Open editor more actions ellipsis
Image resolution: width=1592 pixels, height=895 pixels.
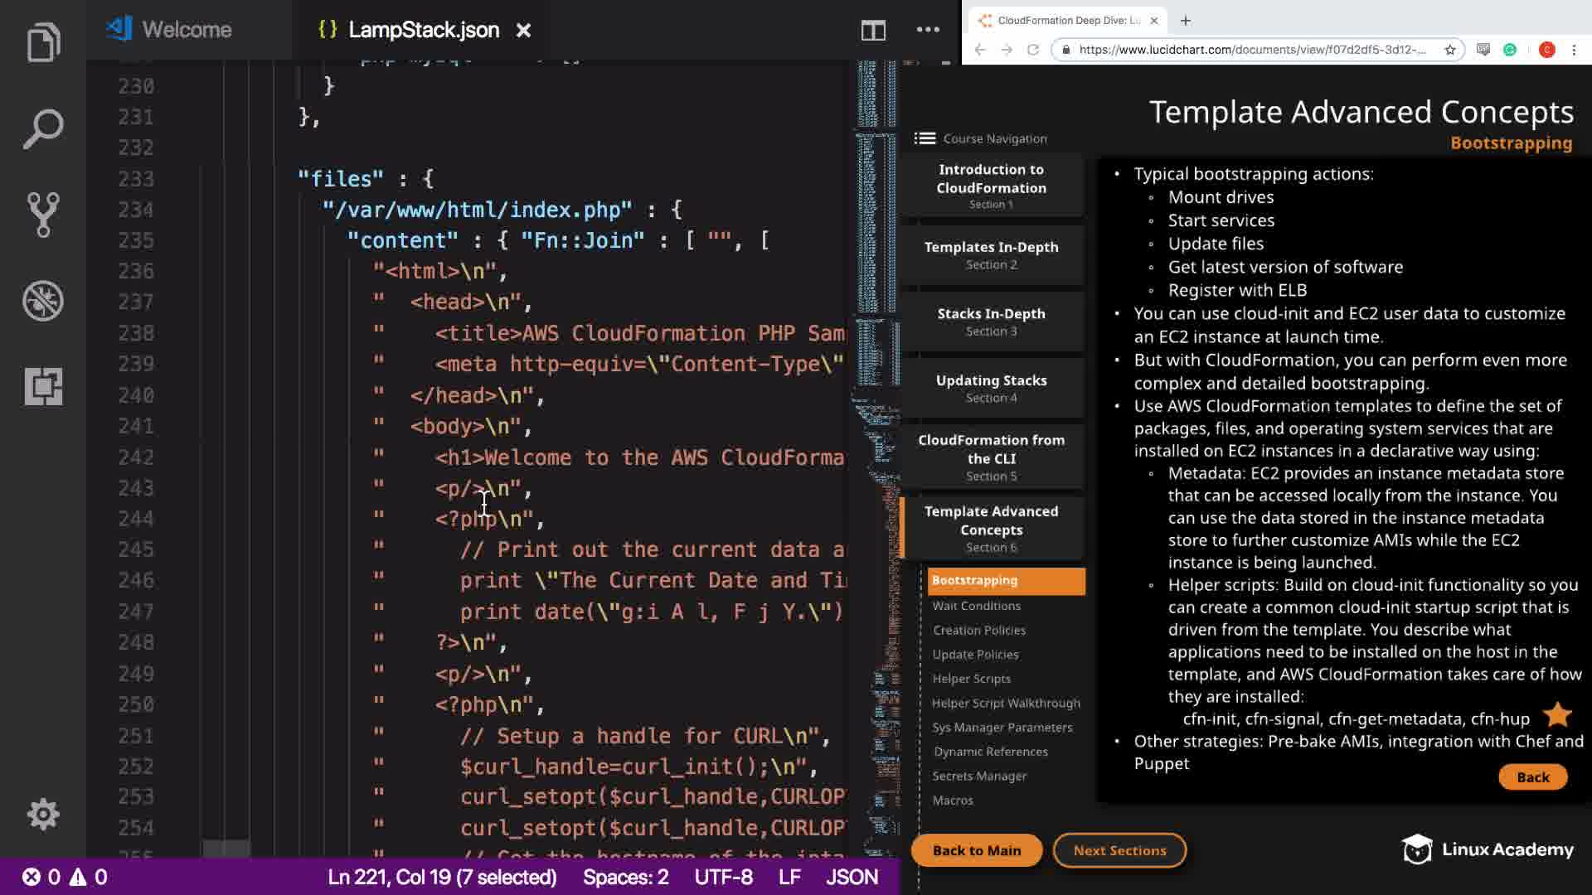tap(928, 31)
